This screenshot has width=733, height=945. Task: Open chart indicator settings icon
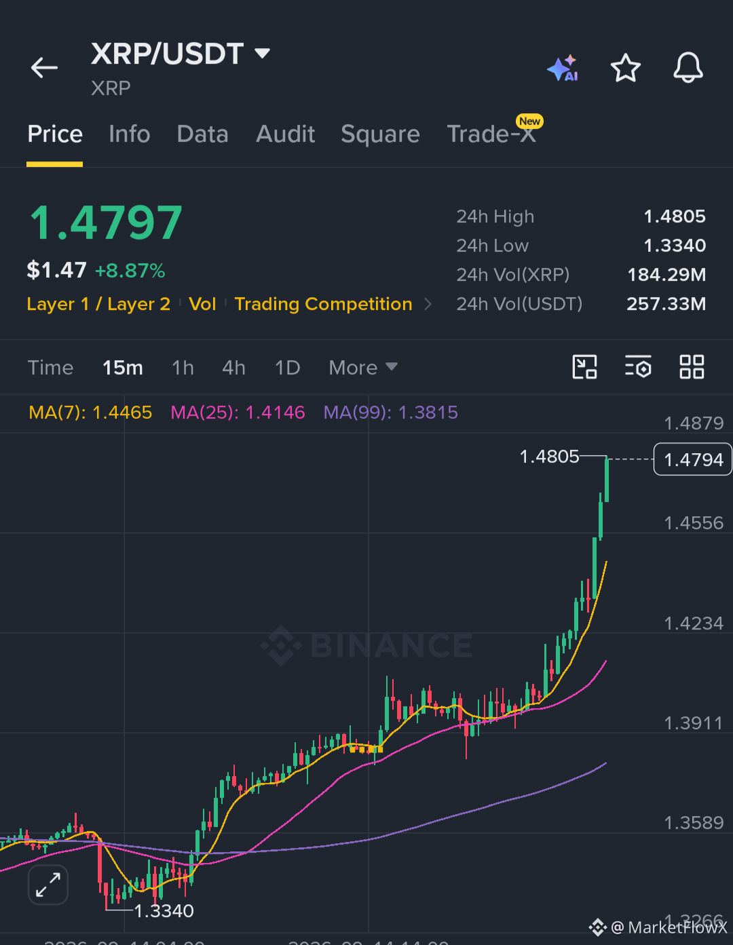coord(638,367)
